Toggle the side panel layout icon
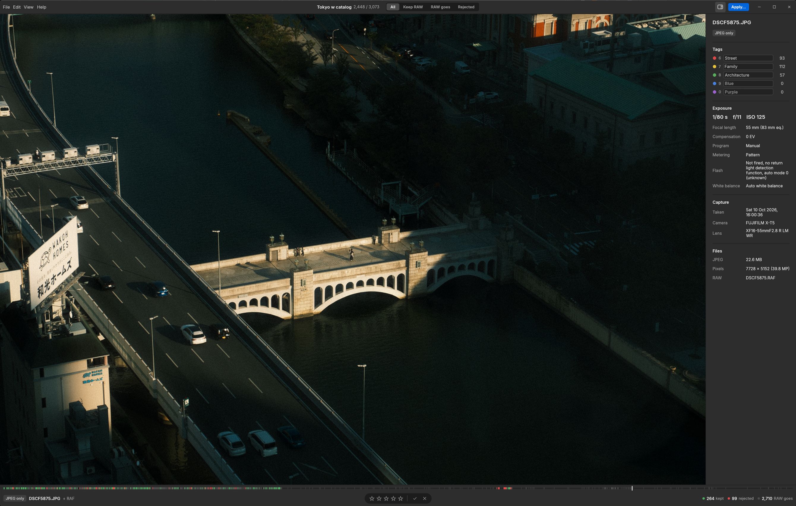 [720, 7]
